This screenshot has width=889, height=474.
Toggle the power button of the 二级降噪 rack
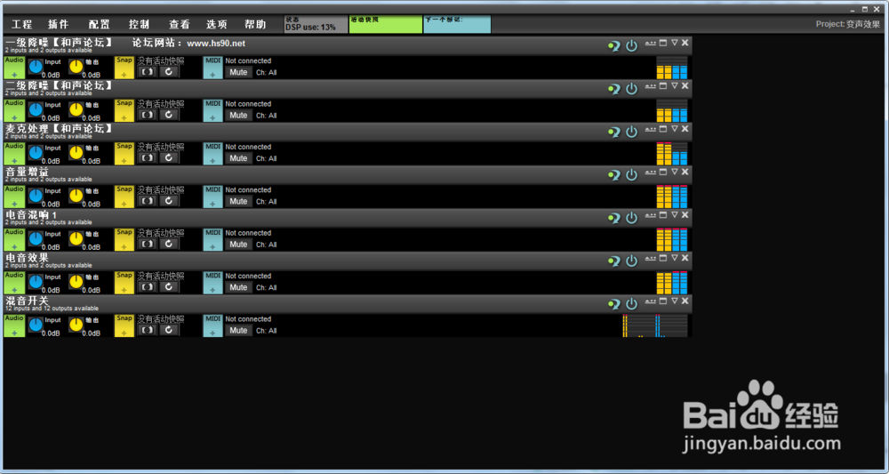click(631, 89)
